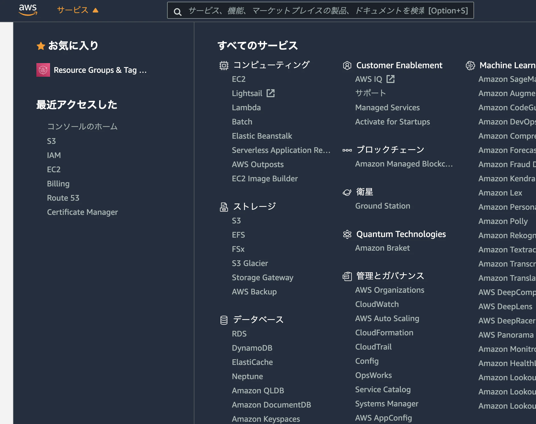The width and height of the screenshot is (536, 424).
Task: Open Amazon Lex service
Action: tap(500, 193)
